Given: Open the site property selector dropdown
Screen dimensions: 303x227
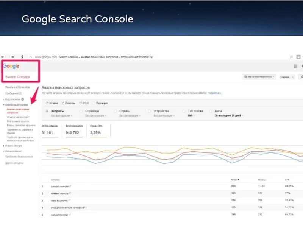Looking at the screenshot, I should 259,77.
